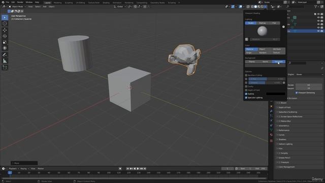Image resolution: width=325 pixels, height=183 pixels.
Task: Set background to World
Action: click(x=265, y=62)
